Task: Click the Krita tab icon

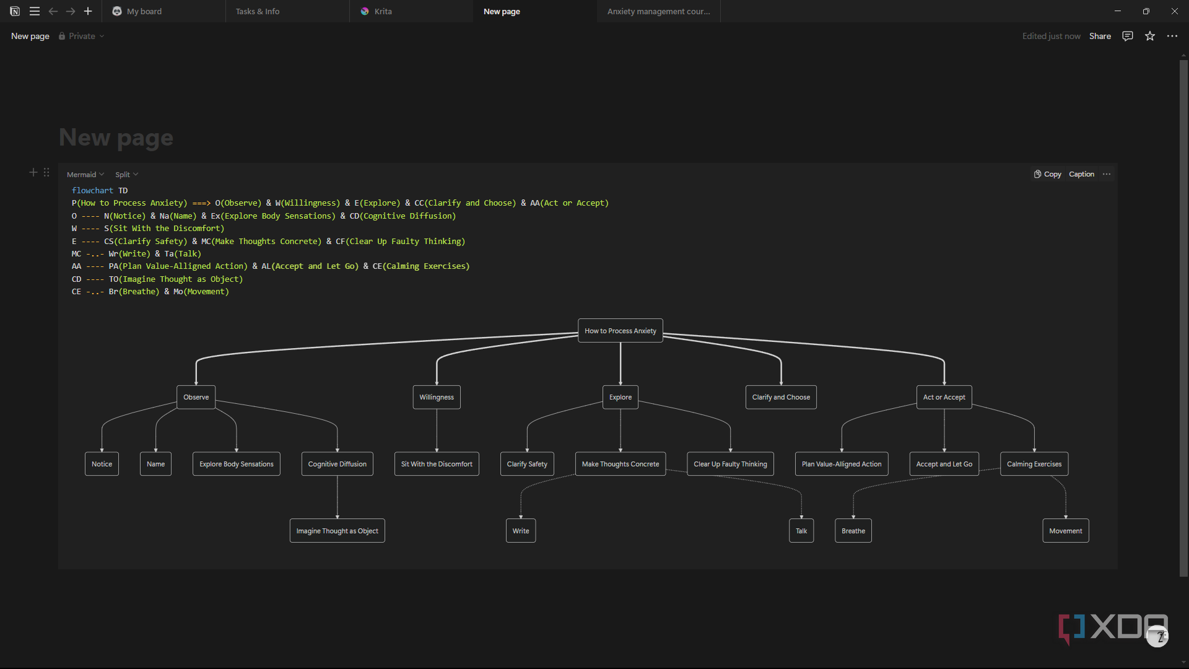Action: (365, 11)
